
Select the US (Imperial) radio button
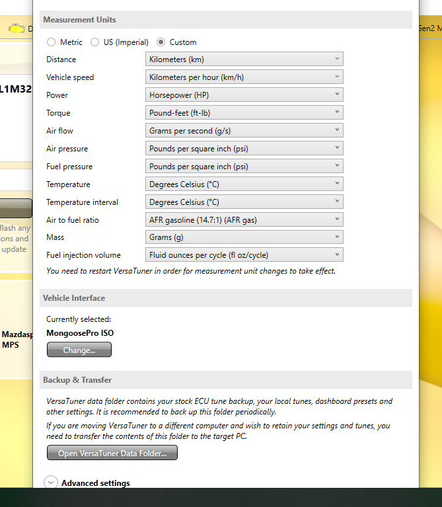[94, 42]
